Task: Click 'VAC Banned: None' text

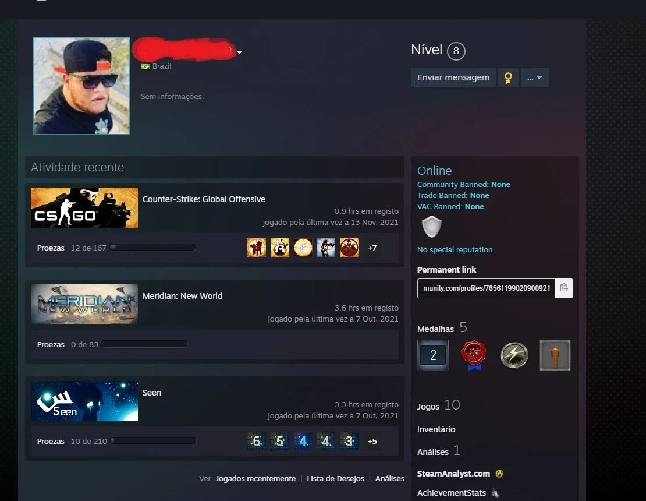Action: click(450, 207)
